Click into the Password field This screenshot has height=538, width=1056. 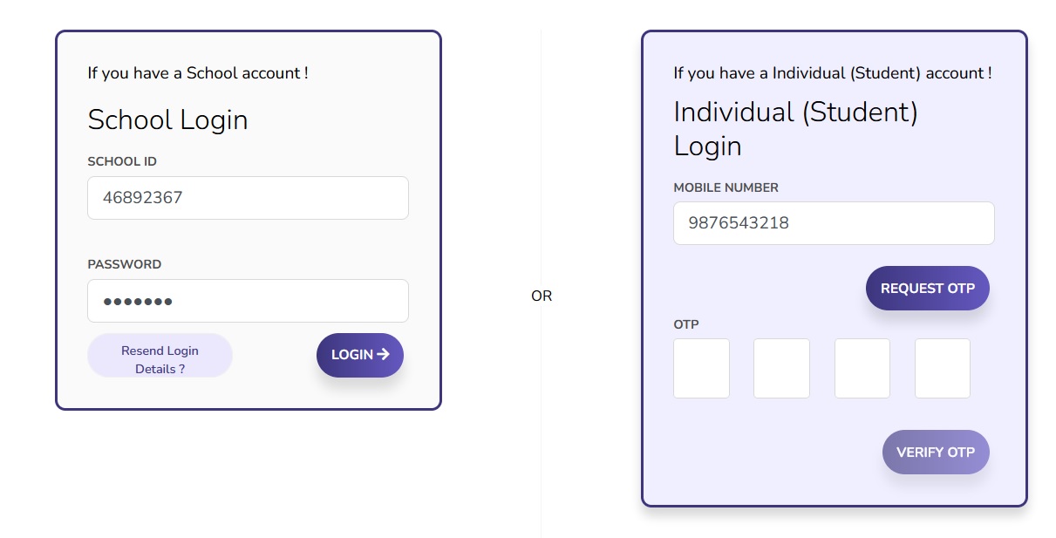click(x=248, y=301)
